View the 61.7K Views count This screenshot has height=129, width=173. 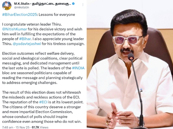coord(40,127)
